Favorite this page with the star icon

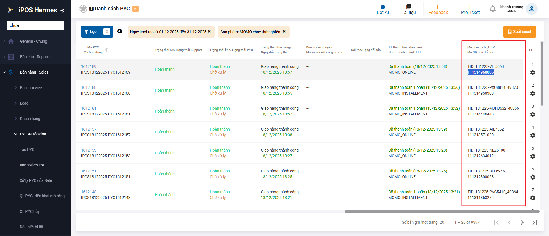click(83, 9)
